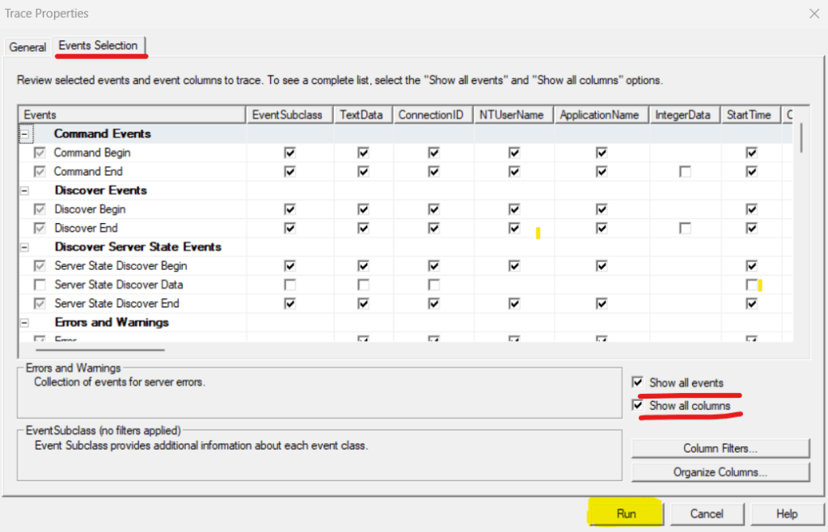Click the ApplicationName column header
This screenshot has width=828, height=532.
point(601,115)
